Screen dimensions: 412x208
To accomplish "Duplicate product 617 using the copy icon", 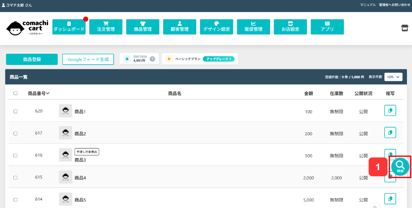I will click(x=390, y=132).
